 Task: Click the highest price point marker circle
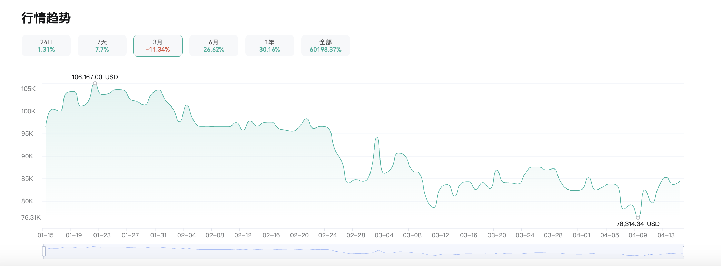coord(95,83)
